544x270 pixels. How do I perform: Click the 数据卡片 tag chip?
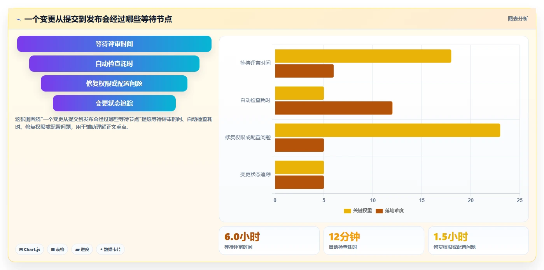tap(110, 249)
